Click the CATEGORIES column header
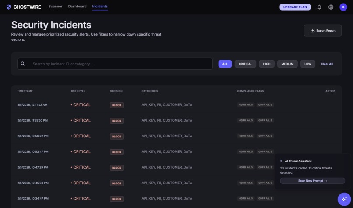The width and height of the screenshot is (353, 208). tap(150, 91)
